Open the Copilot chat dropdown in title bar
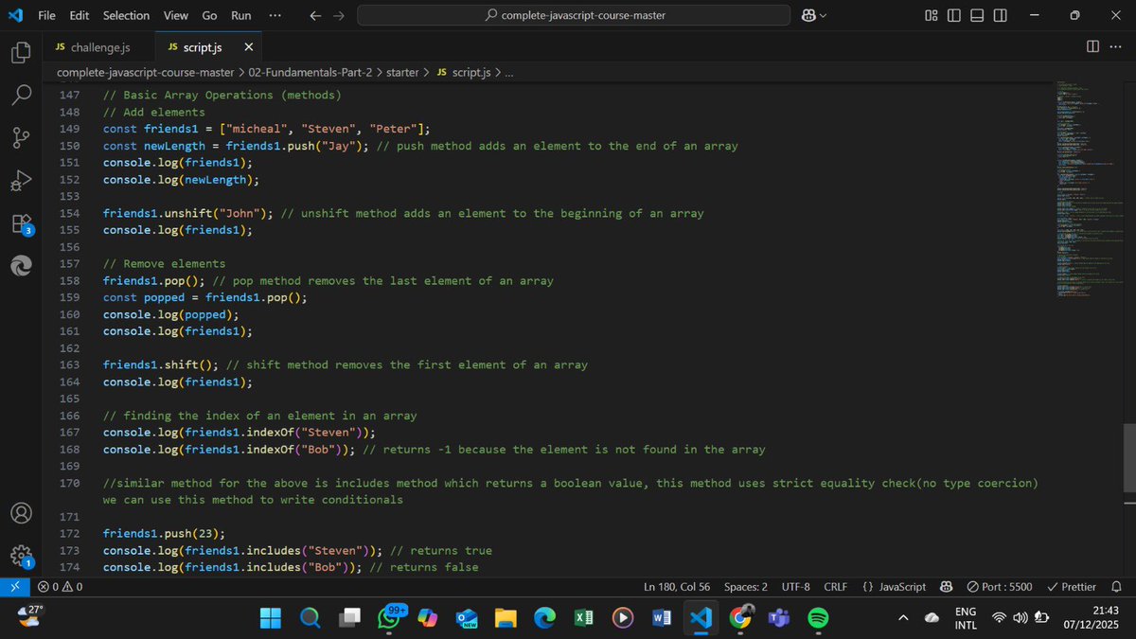The image size is (1136, 639). 814,15
